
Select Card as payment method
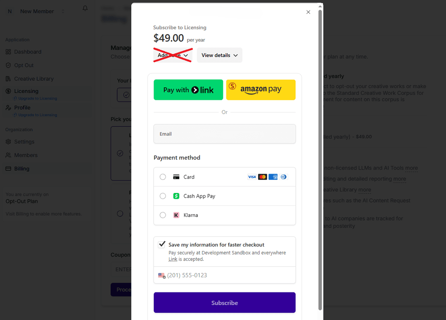(163, 176)
